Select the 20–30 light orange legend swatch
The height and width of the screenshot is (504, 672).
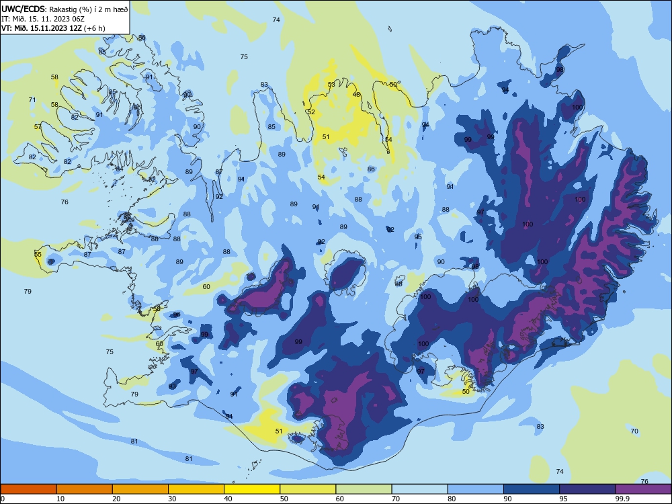[140, 489]
